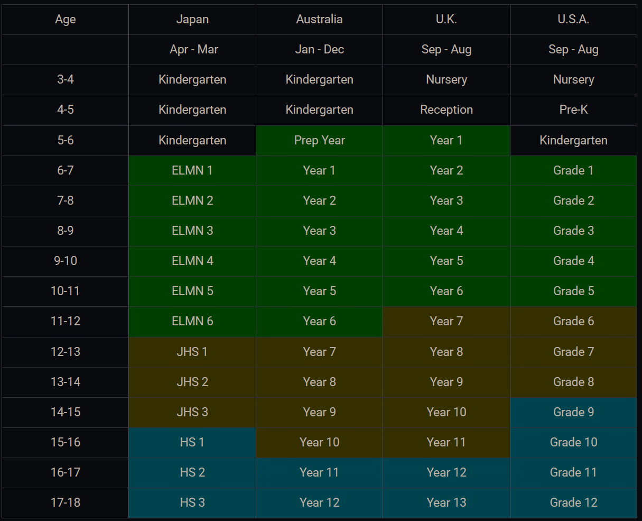Select the Prep Year cell

click(319, 141)
